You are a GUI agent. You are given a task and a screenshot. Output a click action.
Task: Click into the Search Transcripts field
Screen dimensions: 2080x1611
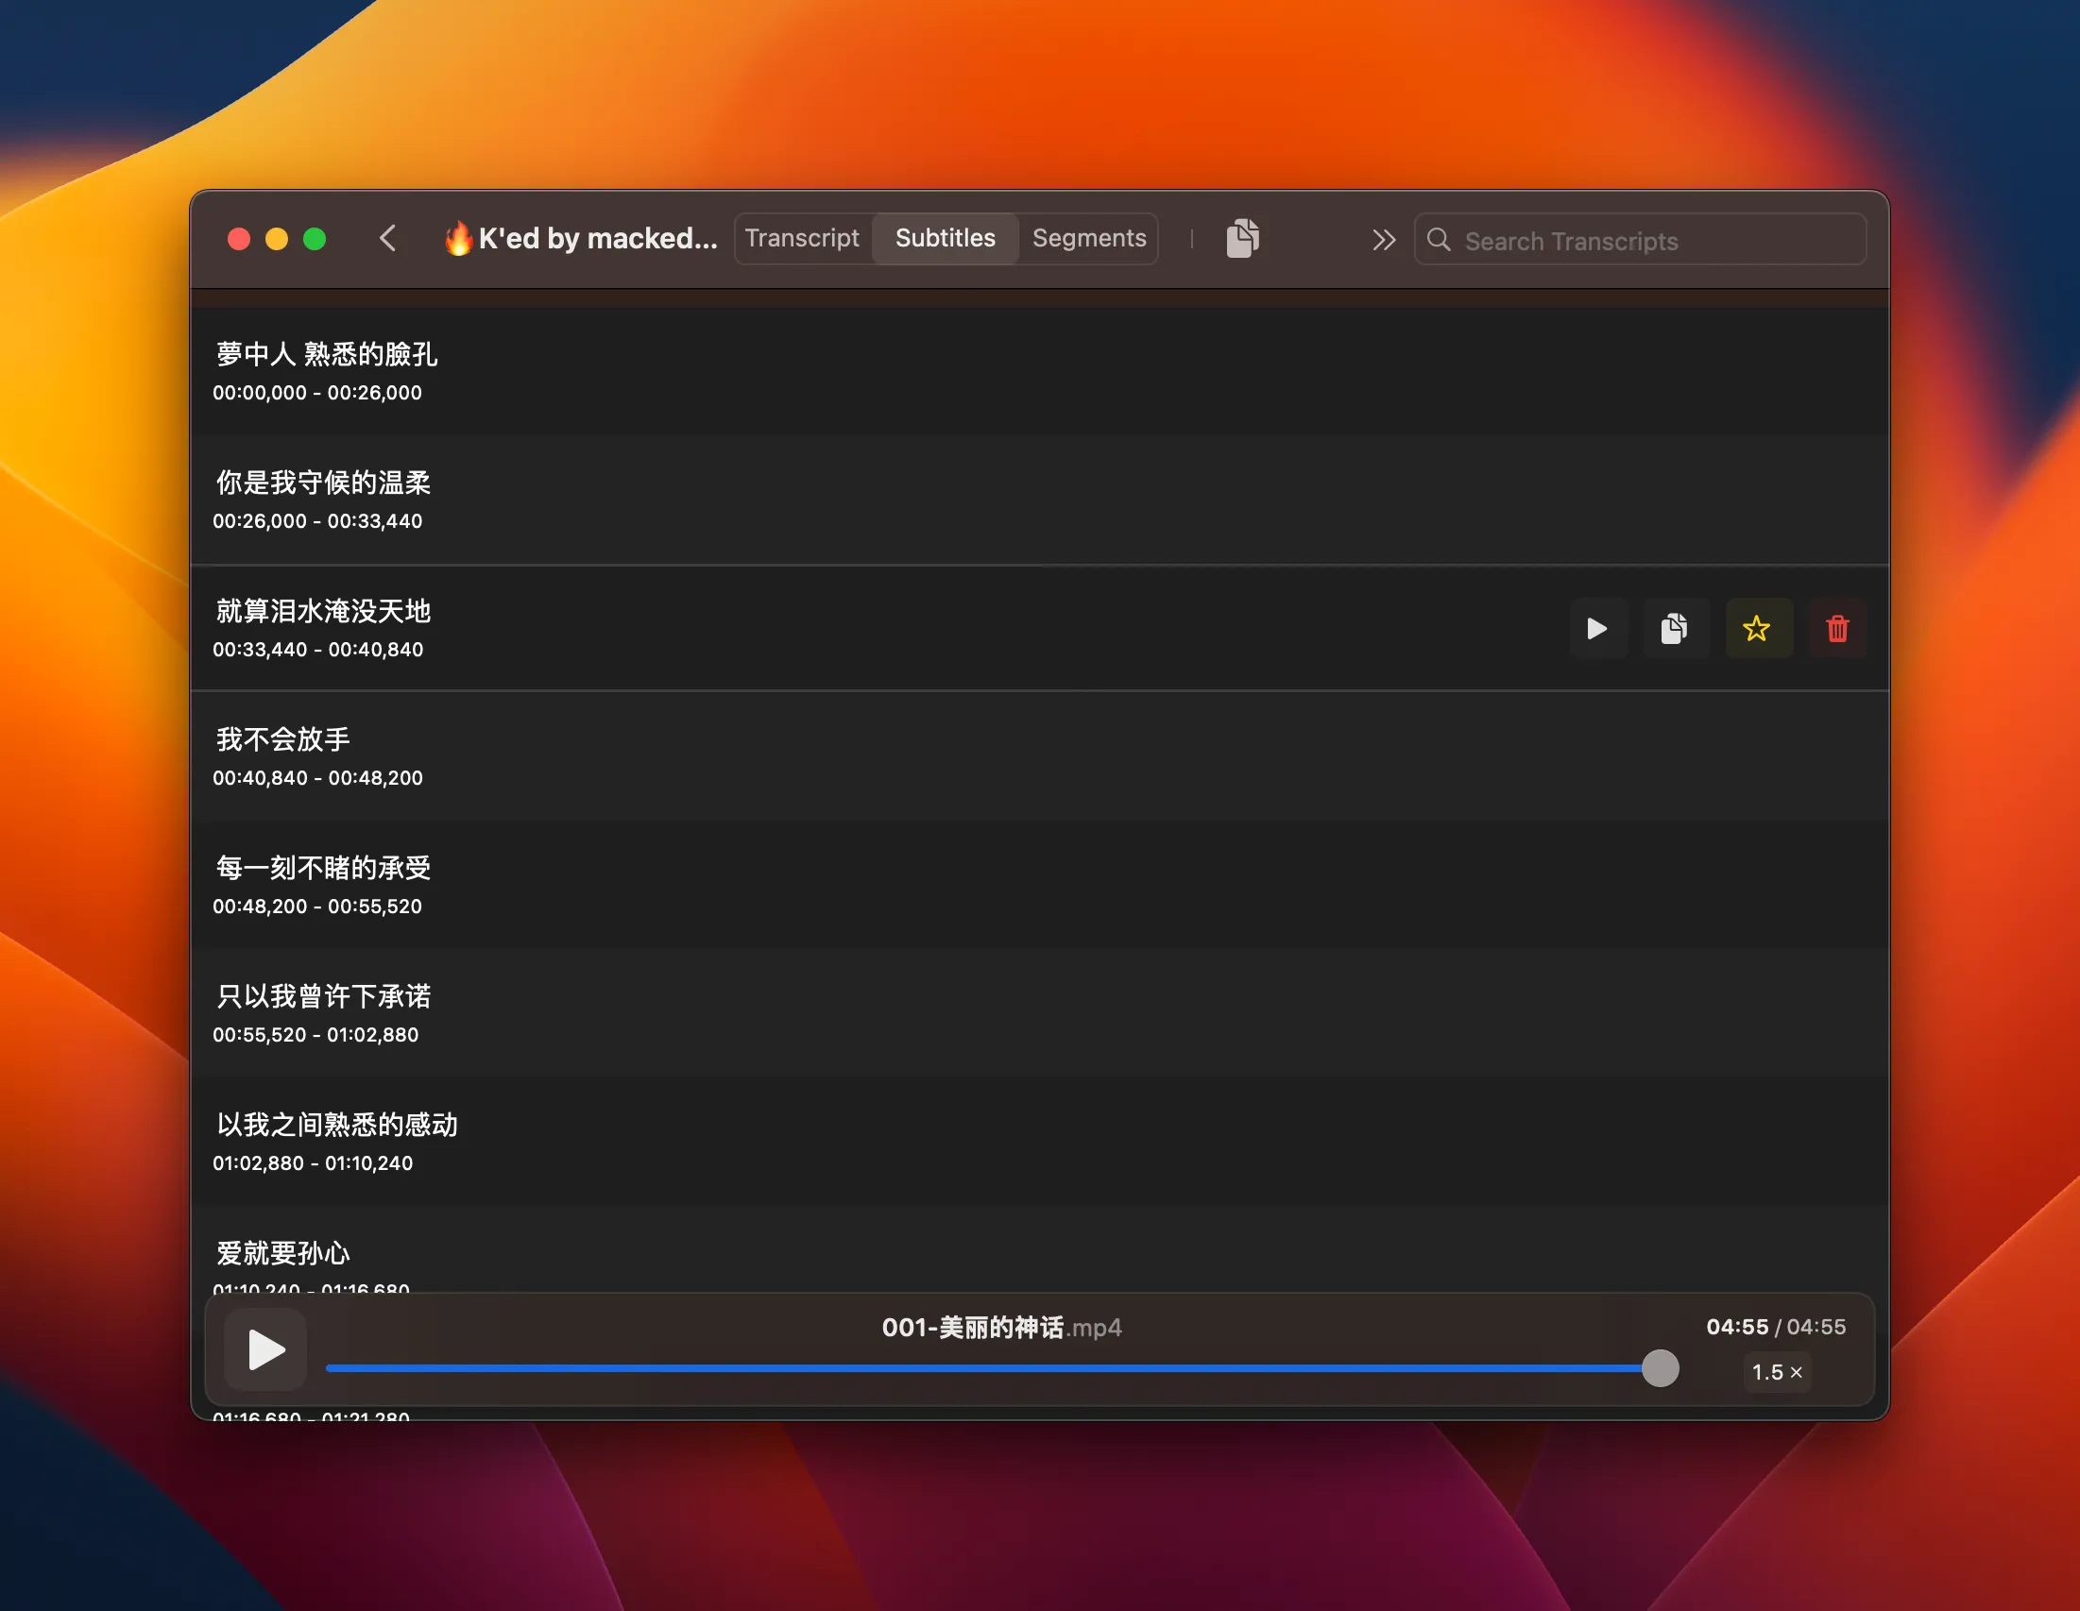point(1619,241)
